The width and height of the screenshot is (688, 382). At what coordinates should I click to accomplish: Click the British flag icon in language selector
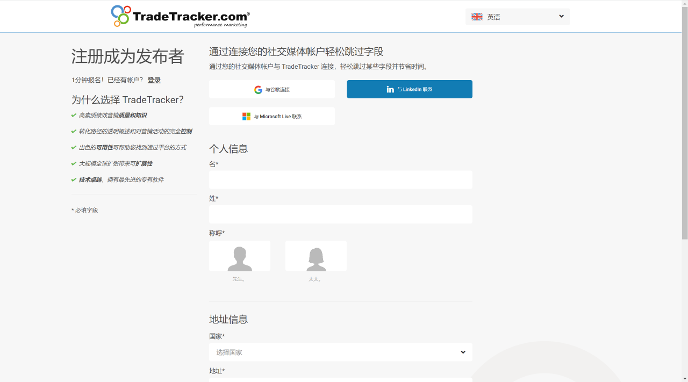(477, 16)
